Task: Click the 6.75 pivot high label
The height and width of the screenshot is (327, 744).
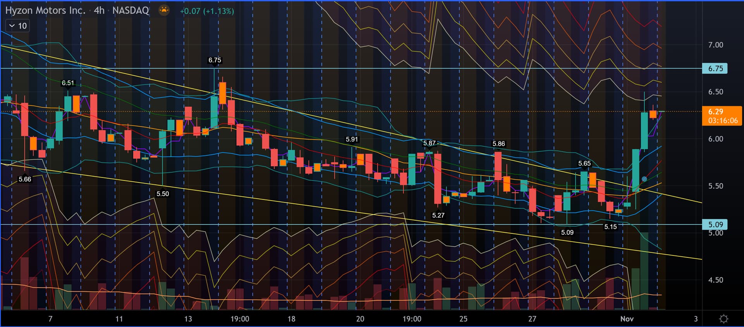Action: coord(215,60)
